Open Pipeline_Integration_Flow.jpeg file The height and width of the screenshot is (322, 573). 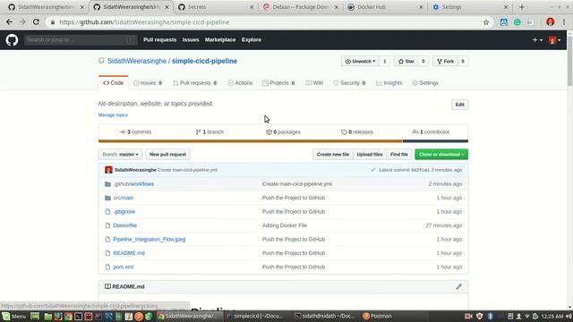(150, 240)
